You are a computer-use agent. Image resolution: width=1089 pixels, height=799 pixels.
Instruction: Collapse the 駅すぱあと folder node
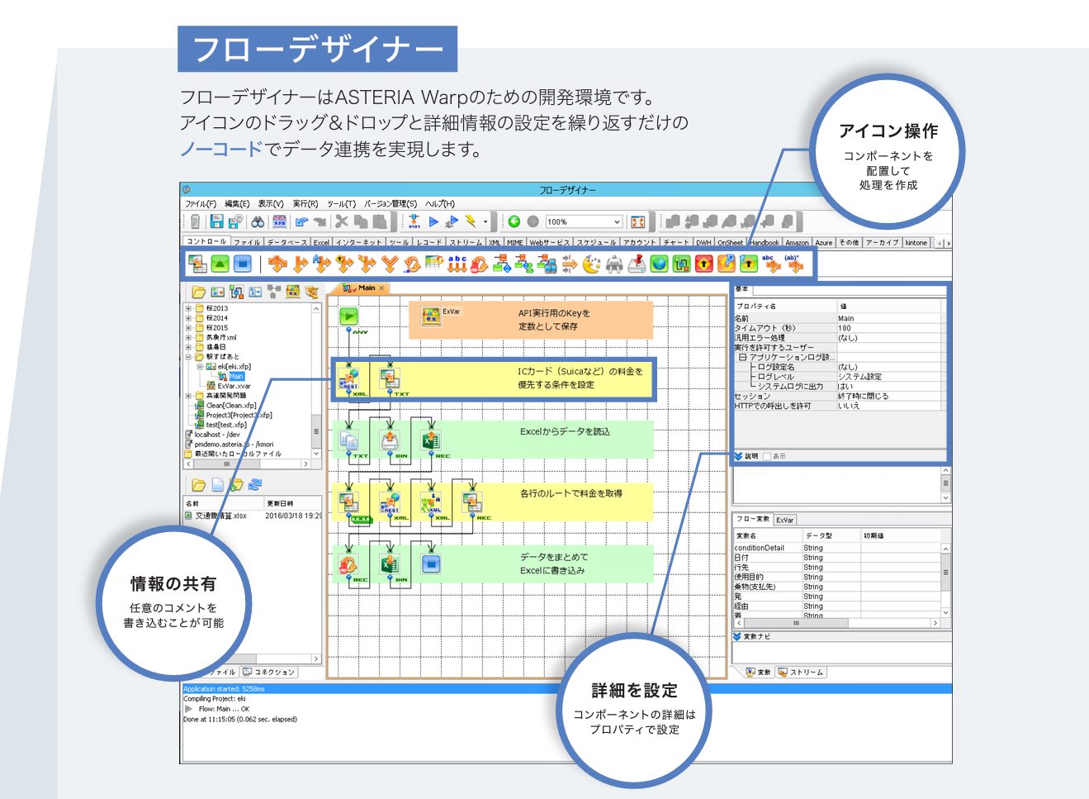(x=188, y=357)
